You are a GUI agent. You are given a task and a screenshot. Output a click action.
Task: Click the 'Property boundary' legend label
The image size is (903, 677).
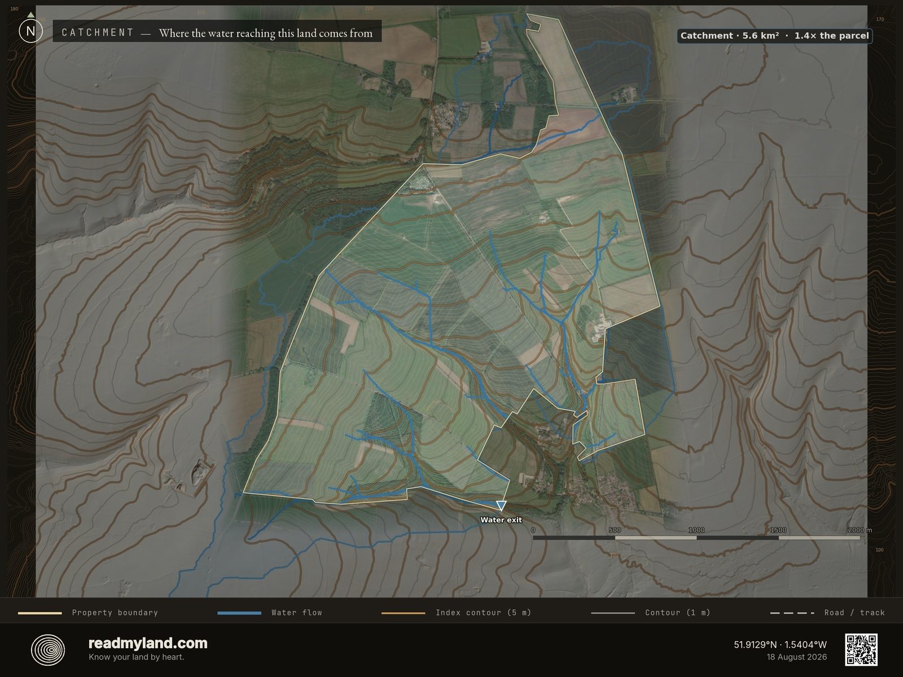pos(115,613)
